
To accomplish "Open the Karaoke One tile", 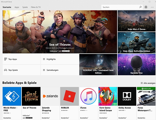I will click(x=136, y=65).
